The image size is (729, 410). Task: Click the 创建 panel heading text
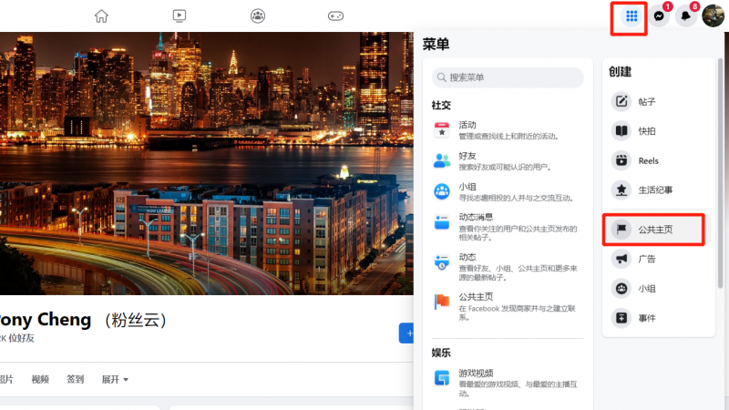click(621, 72)
